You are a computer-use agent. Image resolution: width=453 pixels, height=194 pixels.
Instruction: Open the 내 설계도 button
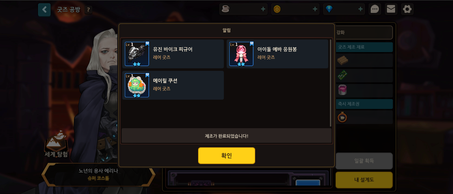tap(364, 180)
